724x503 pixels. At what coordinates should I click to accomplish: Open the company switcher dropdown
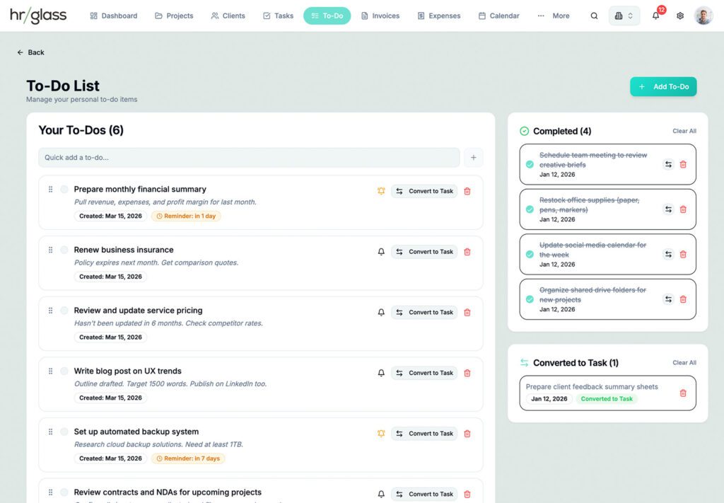[624, 16]
